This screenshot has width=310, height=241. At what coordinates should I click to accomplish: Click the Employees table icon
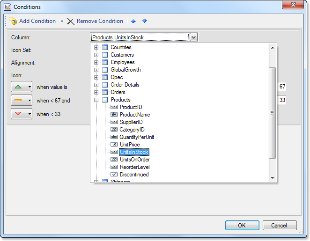click(105, 62)
